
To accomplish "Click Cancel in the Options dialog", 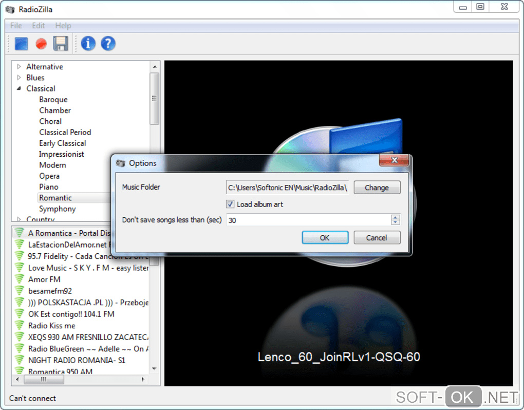I will coord(377,237).
